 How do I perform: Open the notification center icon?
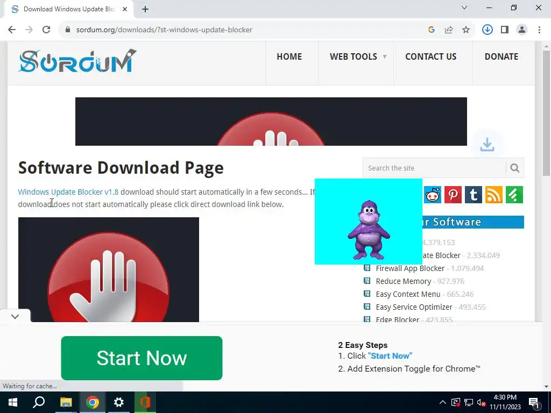(534, 402)
